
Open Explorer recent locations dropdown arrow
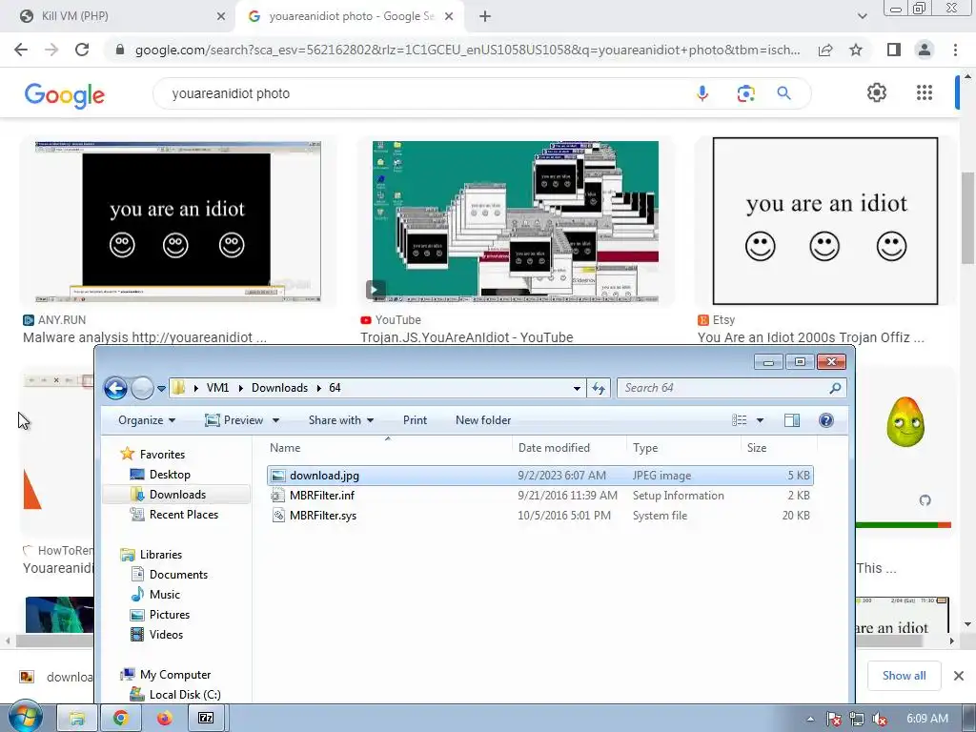tap(161, 389)
